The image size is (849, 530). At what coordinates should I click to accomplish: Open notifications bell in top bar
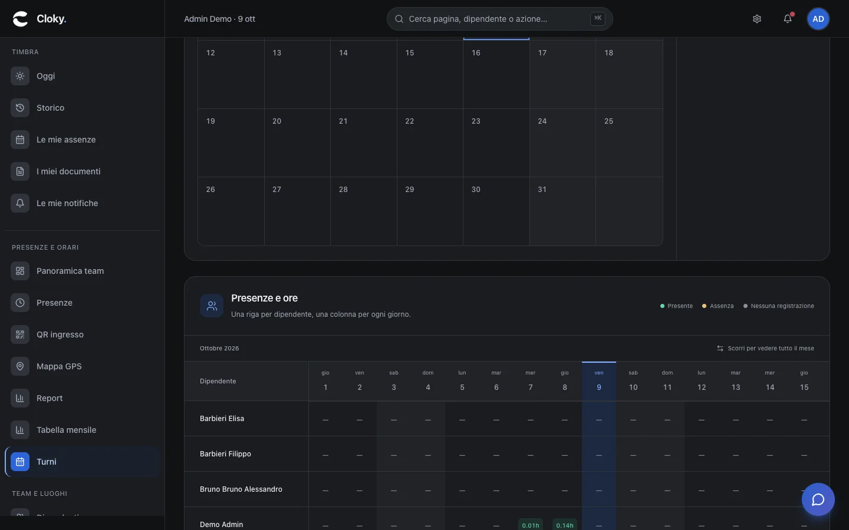[x=788, y=19]
